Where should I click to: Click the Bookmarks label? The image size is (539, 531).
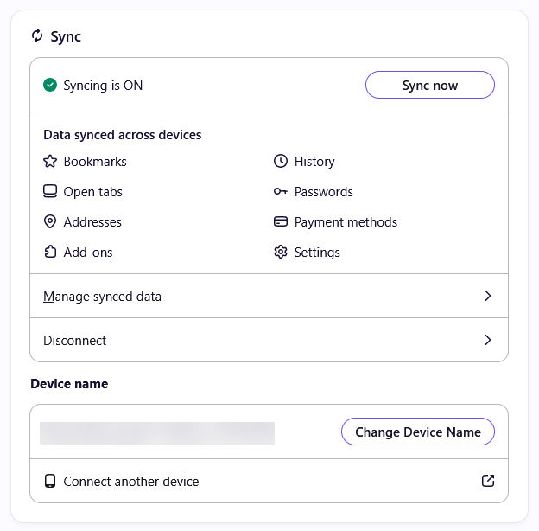pyautogui.click(x=95, y=162)
